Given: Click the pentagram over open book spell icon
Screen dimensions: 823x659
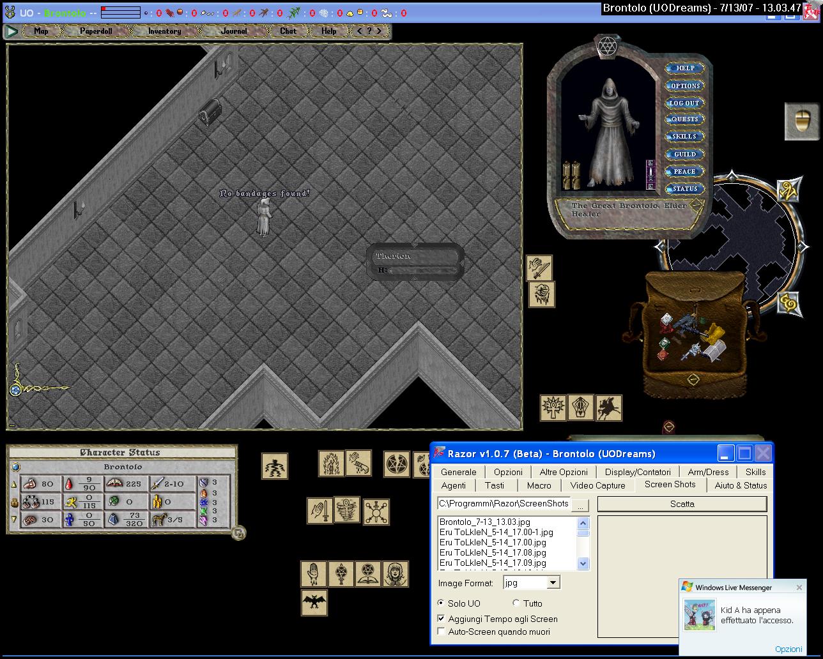Looking at the screenshot, I should 368,573.
